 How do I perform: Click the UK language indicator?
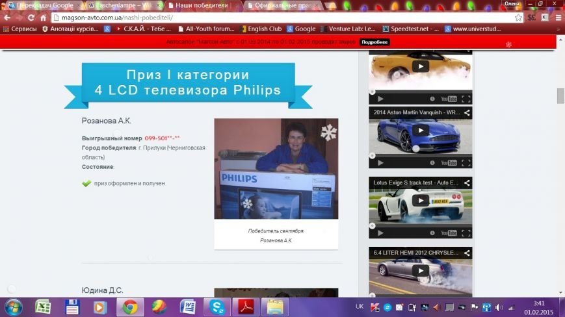[x=360, y=307]
